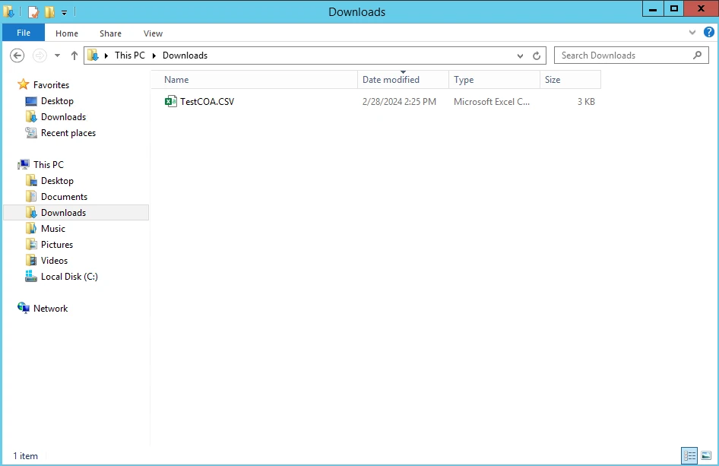The width and height of the screenshot is (719, 466).
Task: Click the Favorites Desktop icon
Action: (30, 101)
